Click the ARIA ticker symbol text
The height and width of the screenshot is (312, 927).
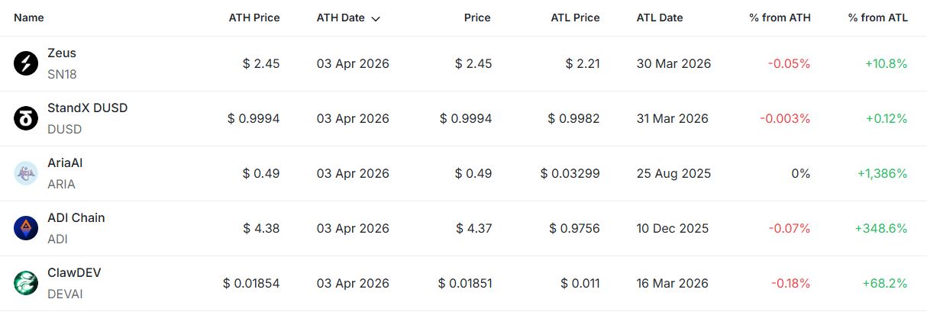61,185
